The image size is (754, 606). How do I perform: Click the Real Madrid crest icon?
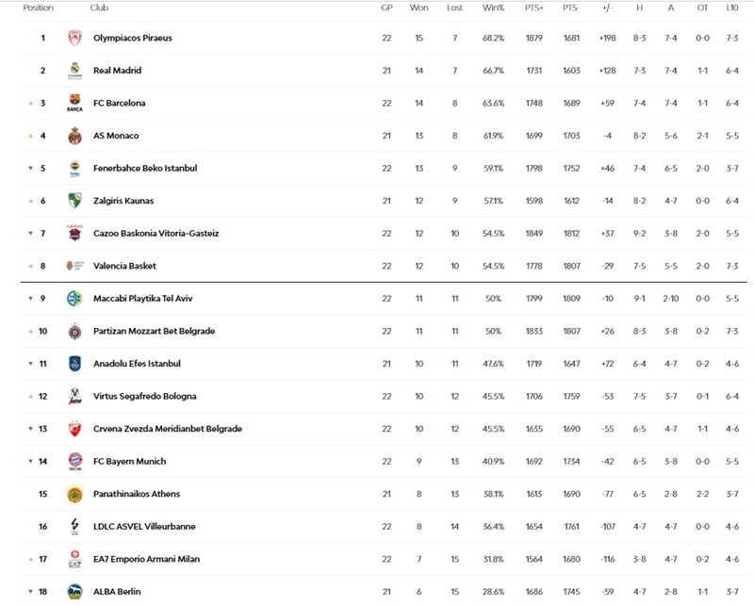(74, 71)
